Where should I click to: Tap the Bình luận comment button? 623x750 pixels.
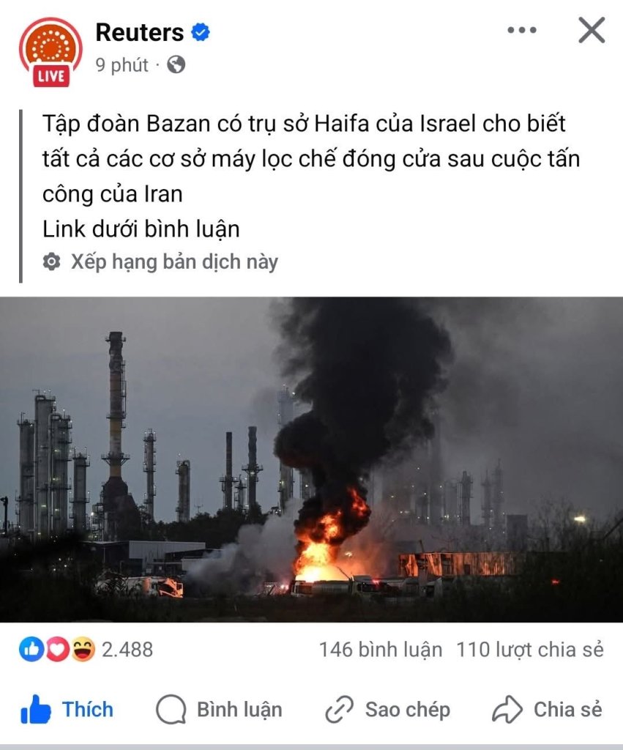[219, 709]
